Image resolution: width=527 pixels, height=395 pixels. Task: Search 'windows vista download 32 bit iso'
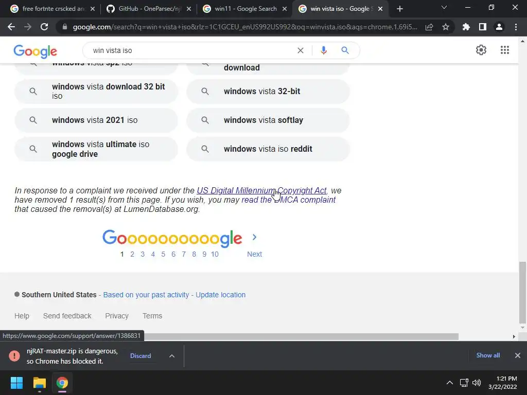coord(96,91)
